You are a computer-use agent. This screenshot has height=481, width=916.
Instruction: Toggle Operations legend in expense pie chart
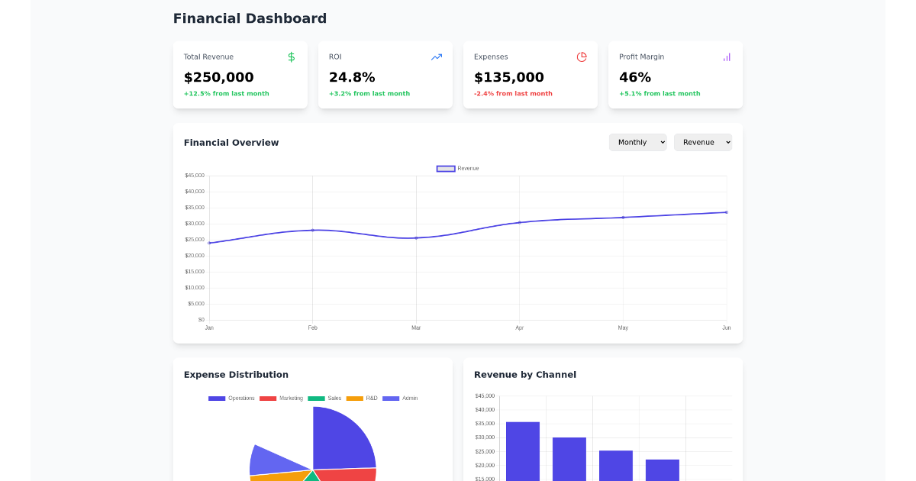[231, 399]
